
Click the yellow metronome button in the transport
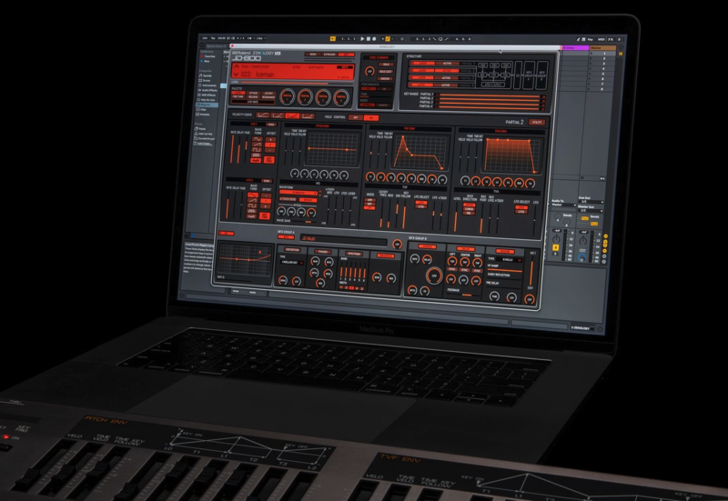387,39
